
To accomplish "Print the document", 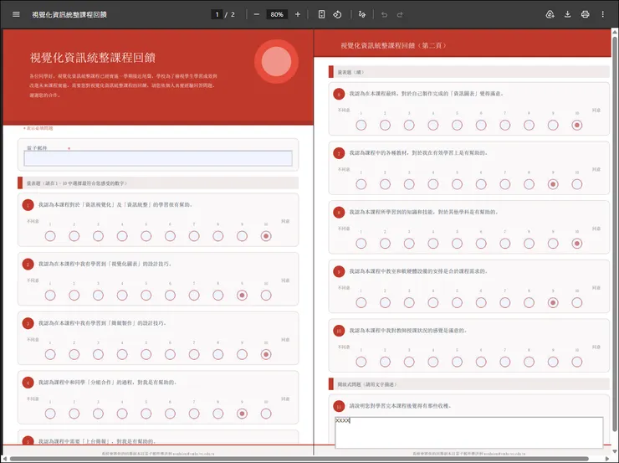I will [585, 14].
